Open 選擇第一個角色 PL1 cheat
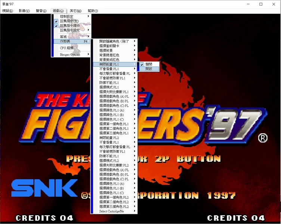The height and width of the screenshot is (224, 281). 115,124
